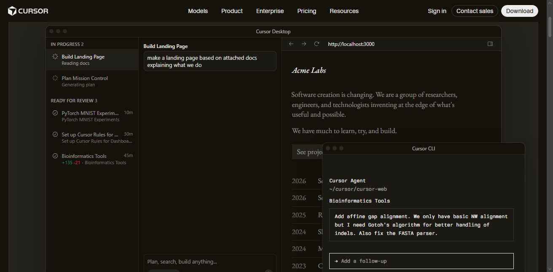Open the Product menu

[x=232, y=11]
